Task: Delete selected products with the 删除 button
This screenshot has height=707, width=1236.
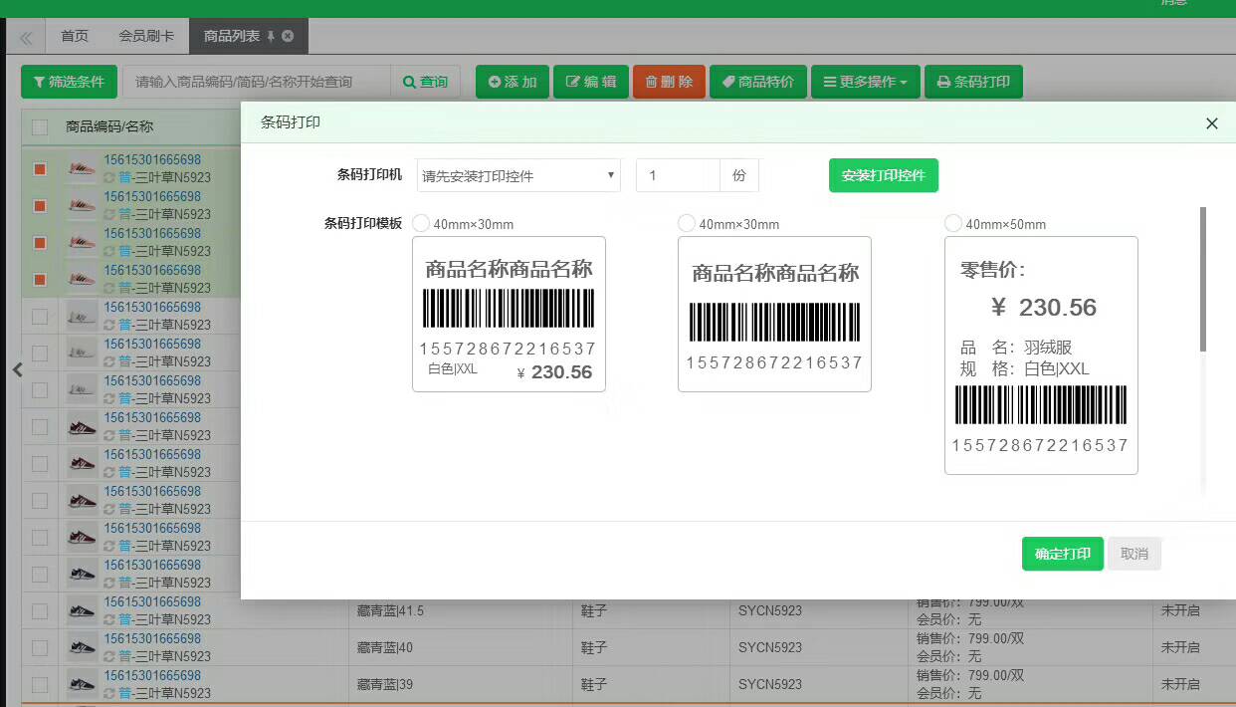Action: click(669, 82)
